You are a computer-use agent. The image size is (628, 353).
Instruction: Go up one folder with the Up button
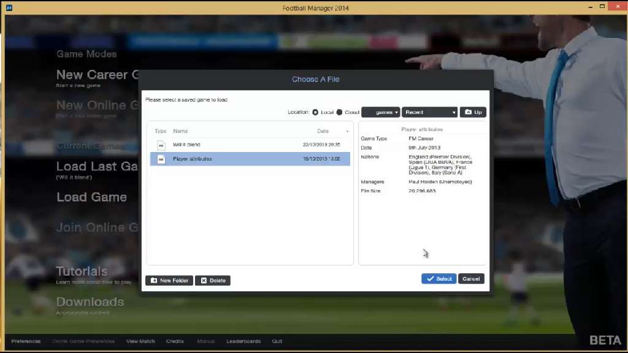click(x=473, y=113)
